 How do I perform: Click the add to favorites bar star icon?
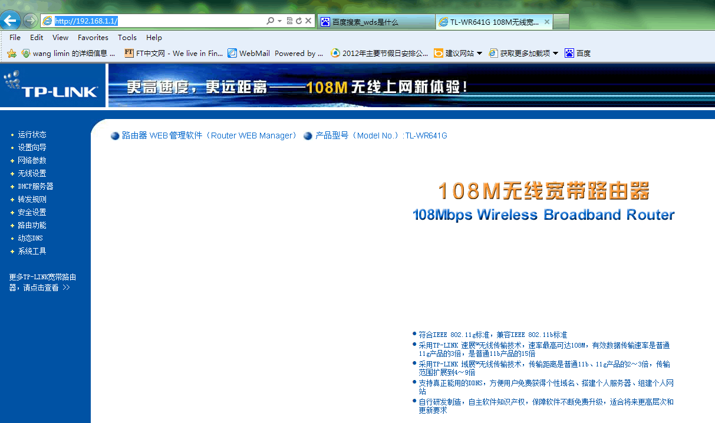11,53
